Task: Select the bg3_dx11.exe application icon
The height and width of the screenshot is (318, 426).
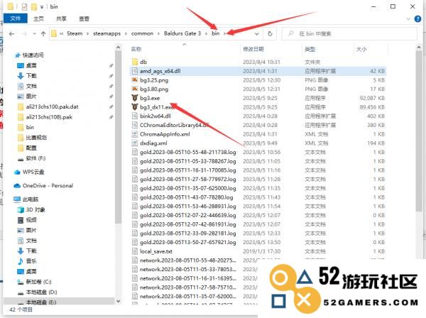Action: [x=135, y=106]
